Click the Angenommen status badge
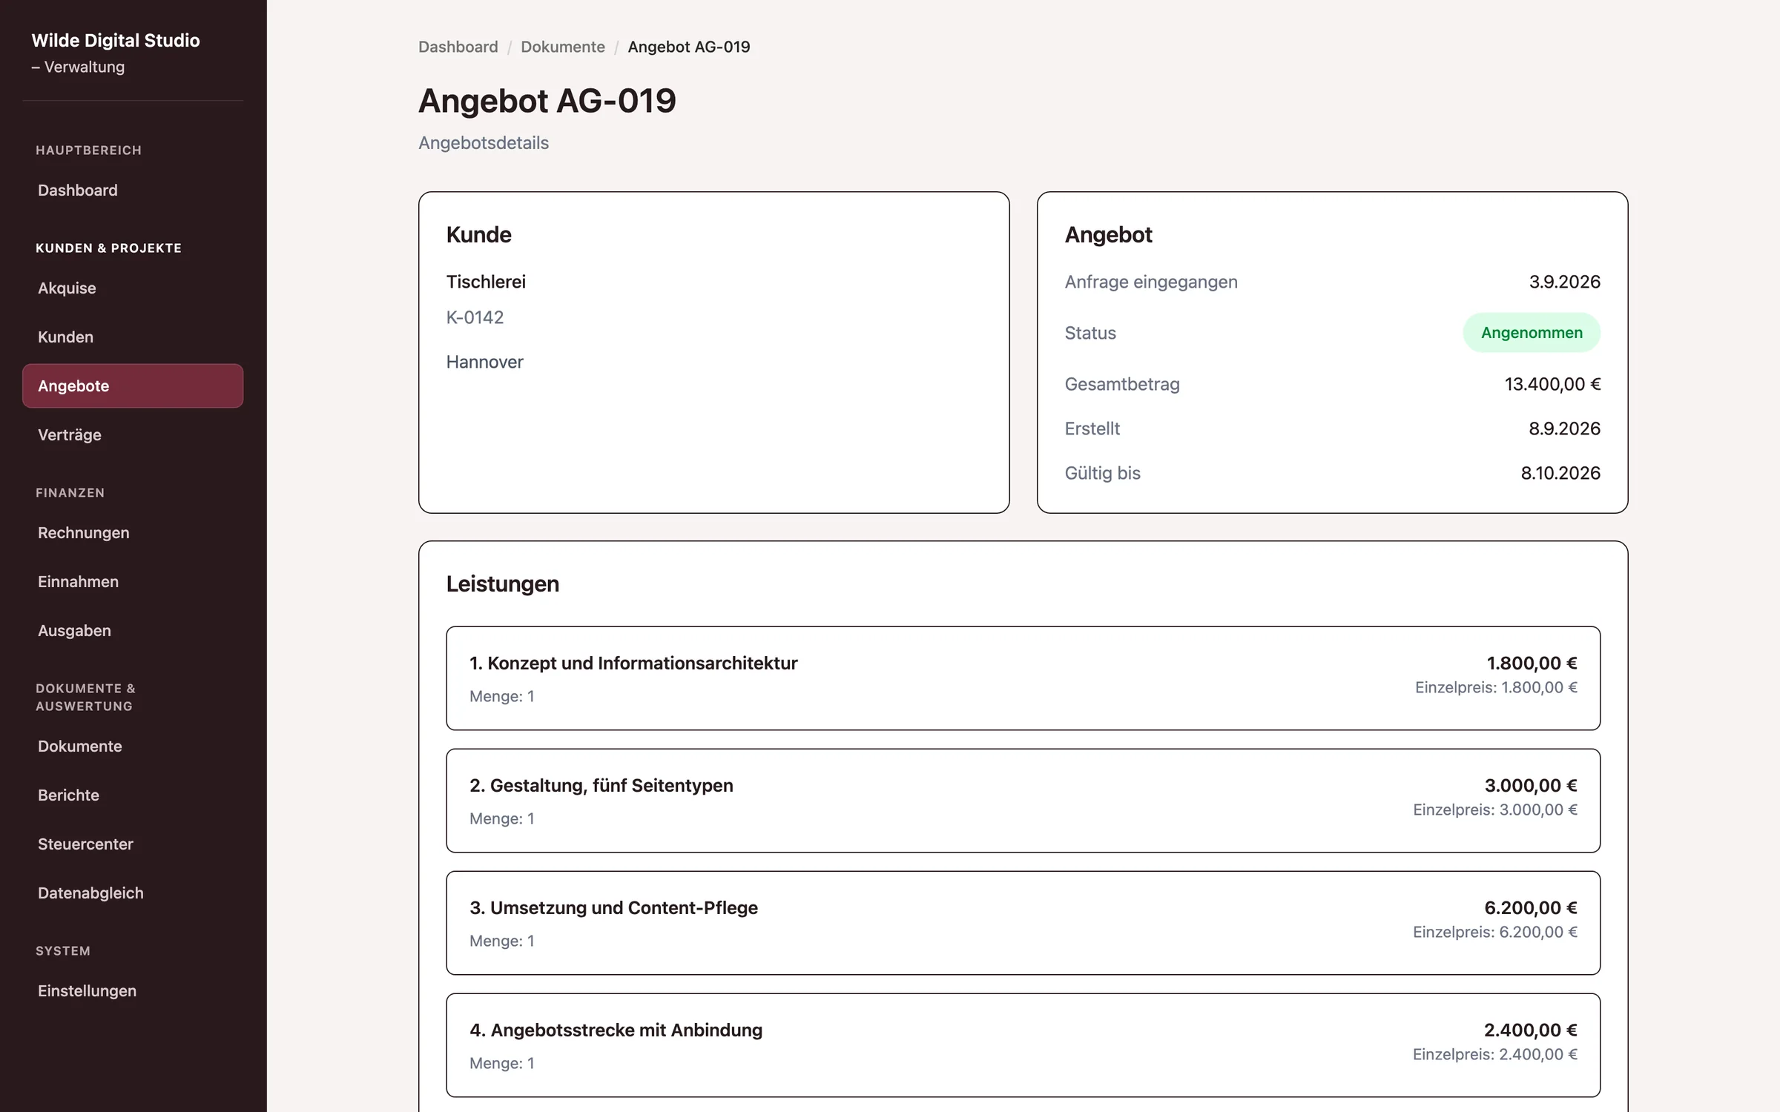Image resolution: width=1780 pixels, height=1112 pixels. point(1532,333)
